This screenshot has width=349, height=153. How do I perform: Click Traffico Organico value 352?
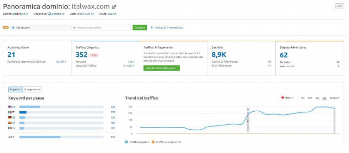81,55
